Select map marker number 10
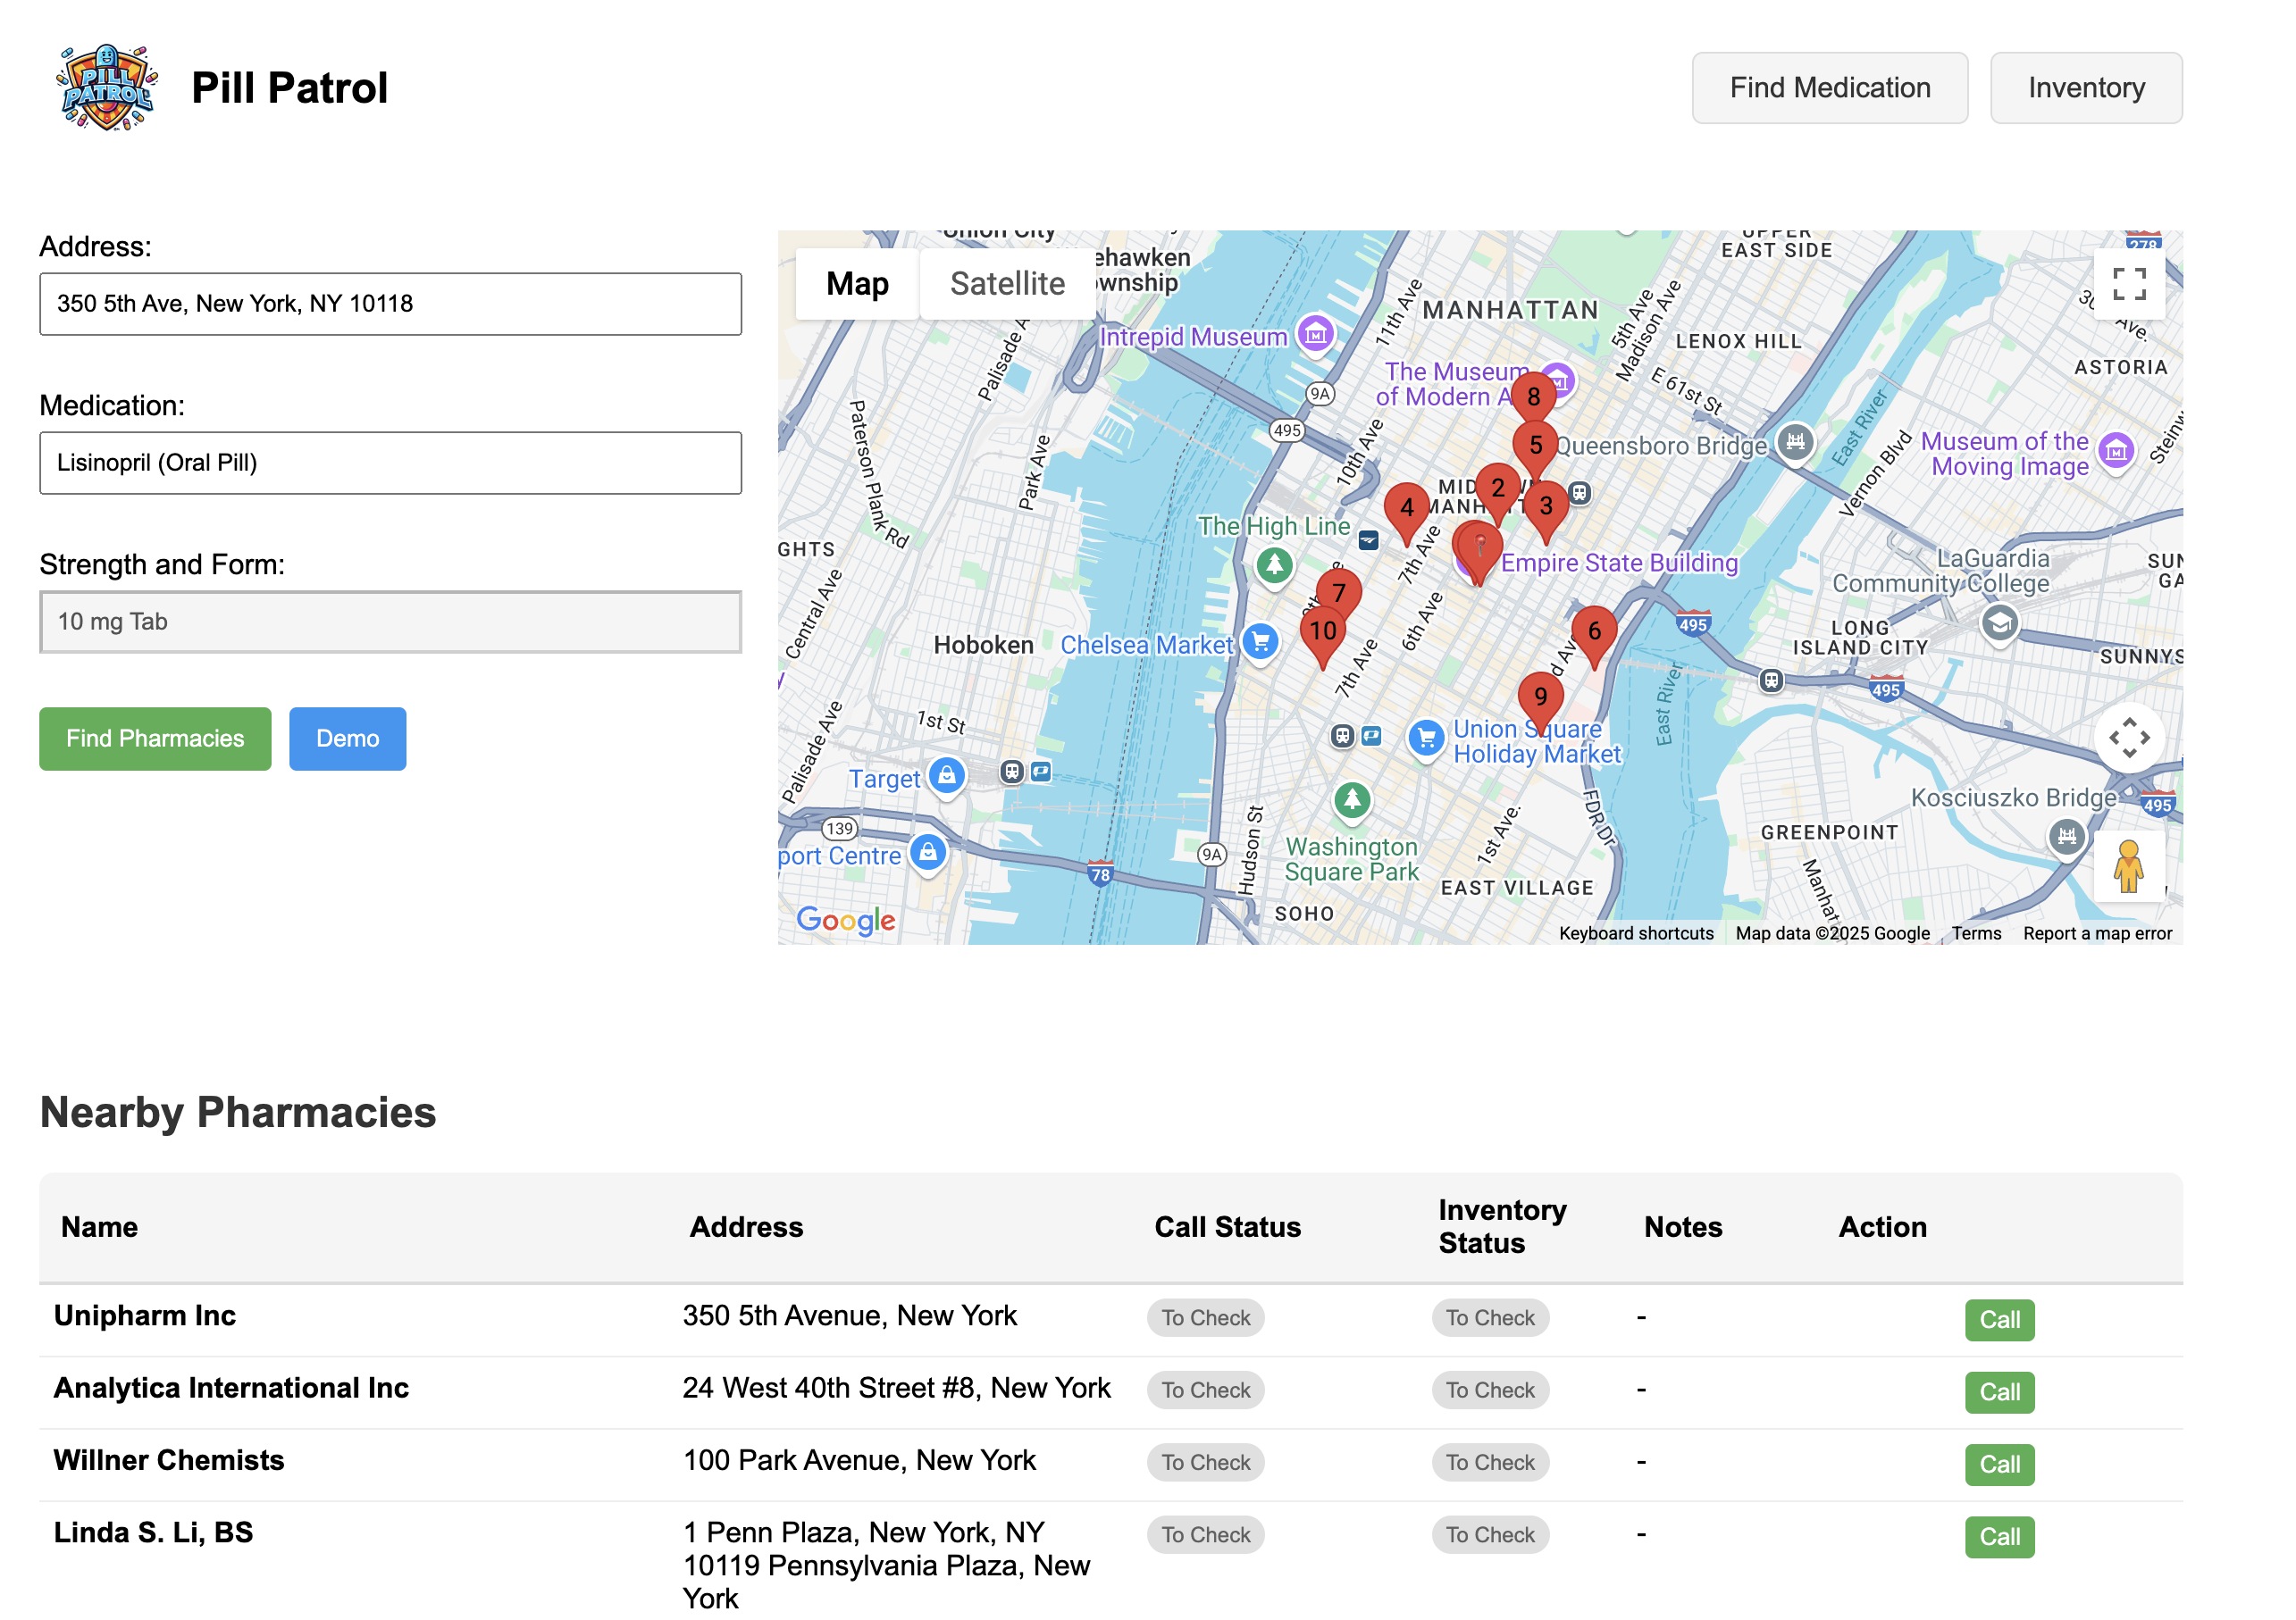The image size is (2296, 1620). click(x=1322, y=630)
